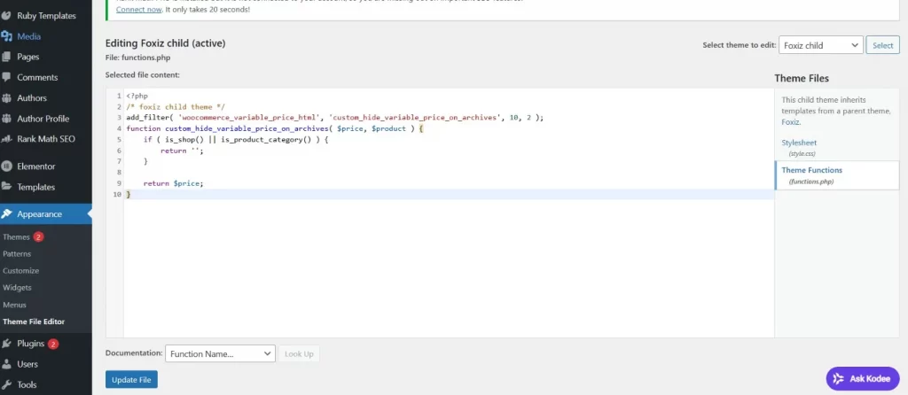Screen dimensions: 908x395
Task: Open Comments via its speech bubble icon
Action: 8,78
